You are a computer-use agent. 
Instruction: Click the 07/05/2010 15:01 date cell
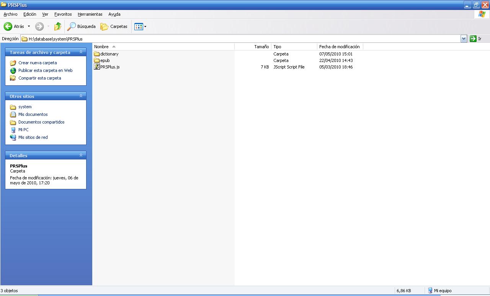click(x=336, y=54)
